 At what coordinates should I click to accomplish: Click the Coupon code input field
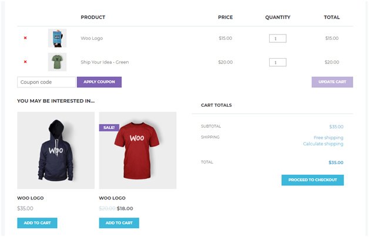(46, 82)
